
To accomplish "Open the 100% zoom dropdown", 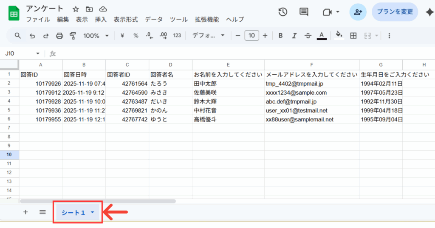I will (96, 36).
